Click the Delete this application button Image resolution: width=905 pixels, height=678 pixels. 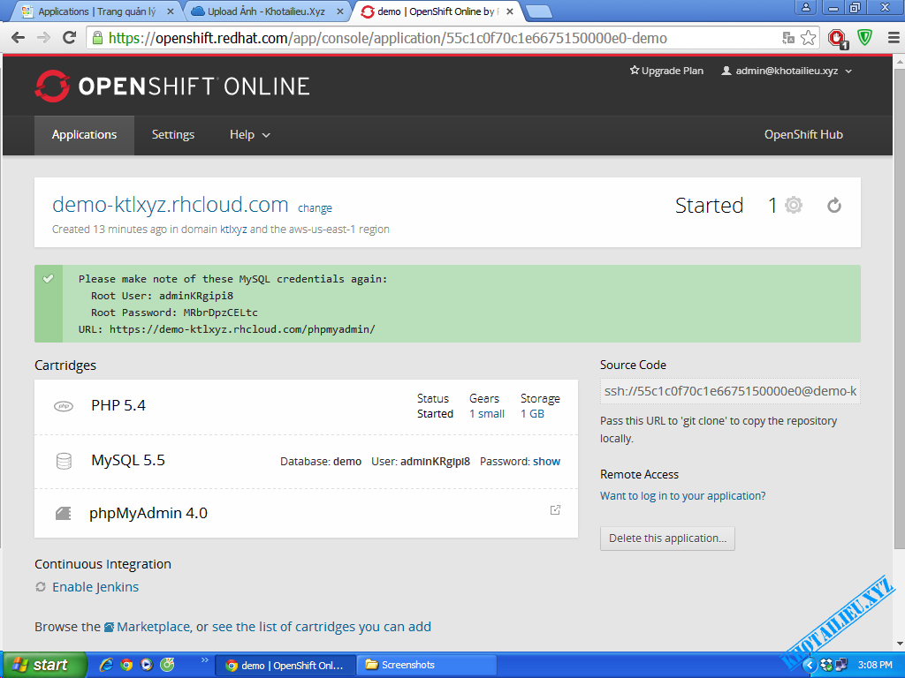(667, 539)
